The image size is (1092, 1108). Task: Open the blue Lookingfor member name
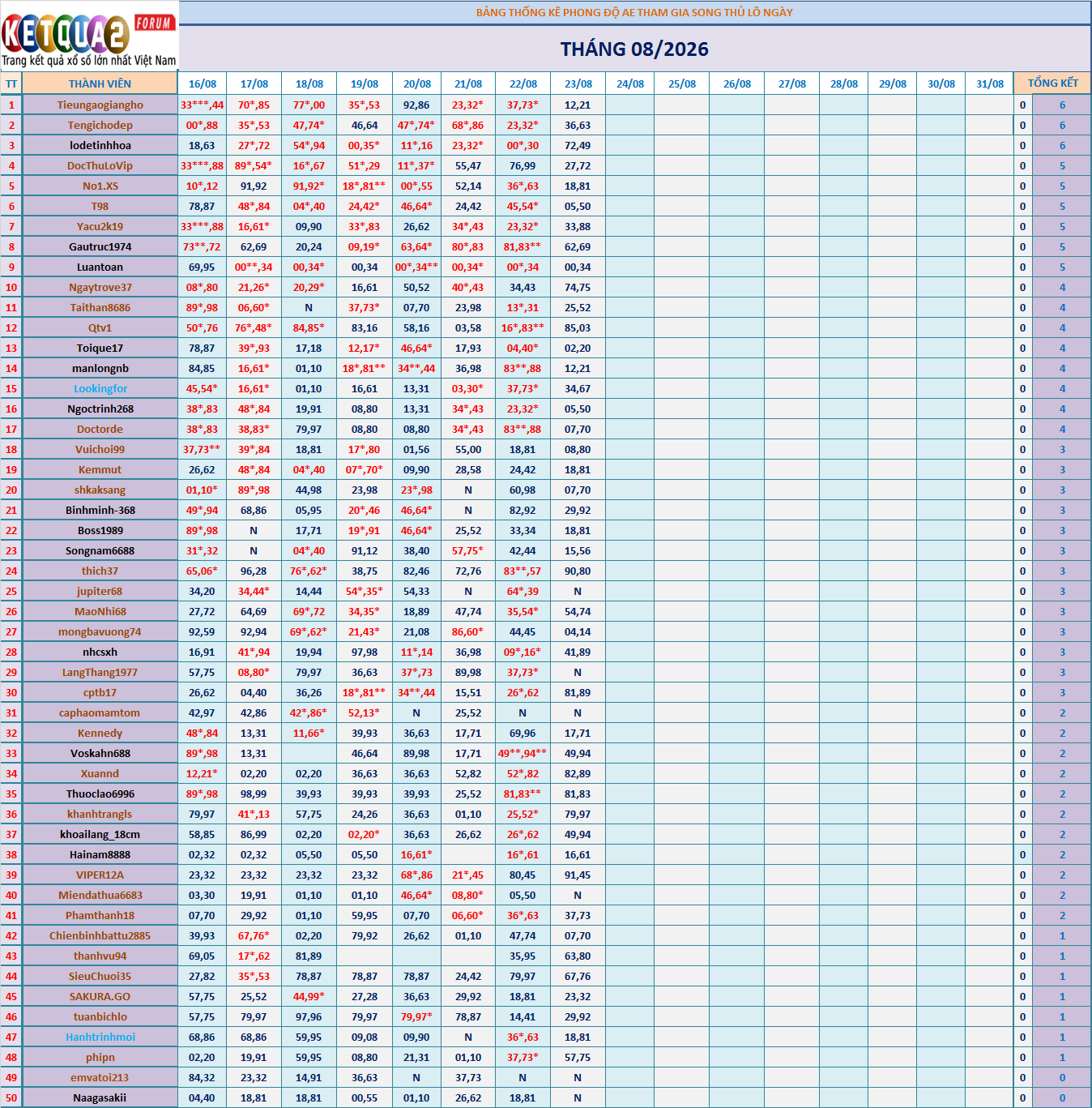[x=100, y=388]
